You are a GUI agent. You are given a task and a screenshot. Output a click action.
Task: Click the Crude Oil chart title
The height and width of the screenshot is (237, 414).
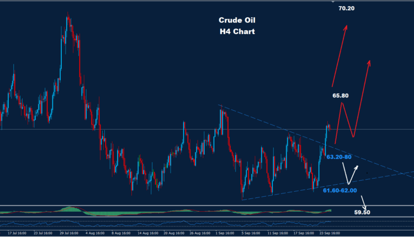[237, 20]
